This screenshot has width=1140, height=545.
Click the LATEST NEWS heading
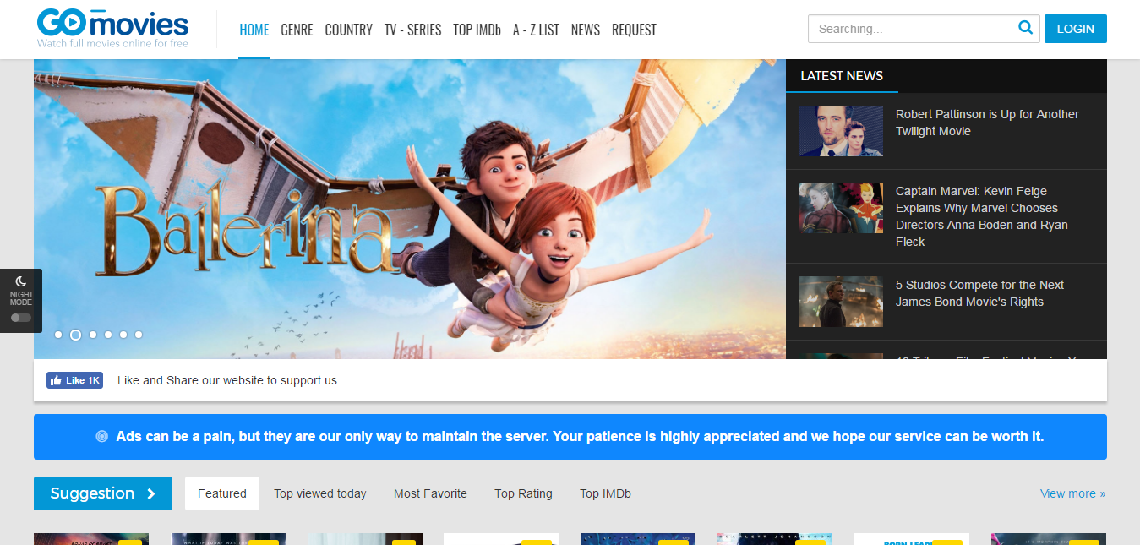click(x=842, y=75)
